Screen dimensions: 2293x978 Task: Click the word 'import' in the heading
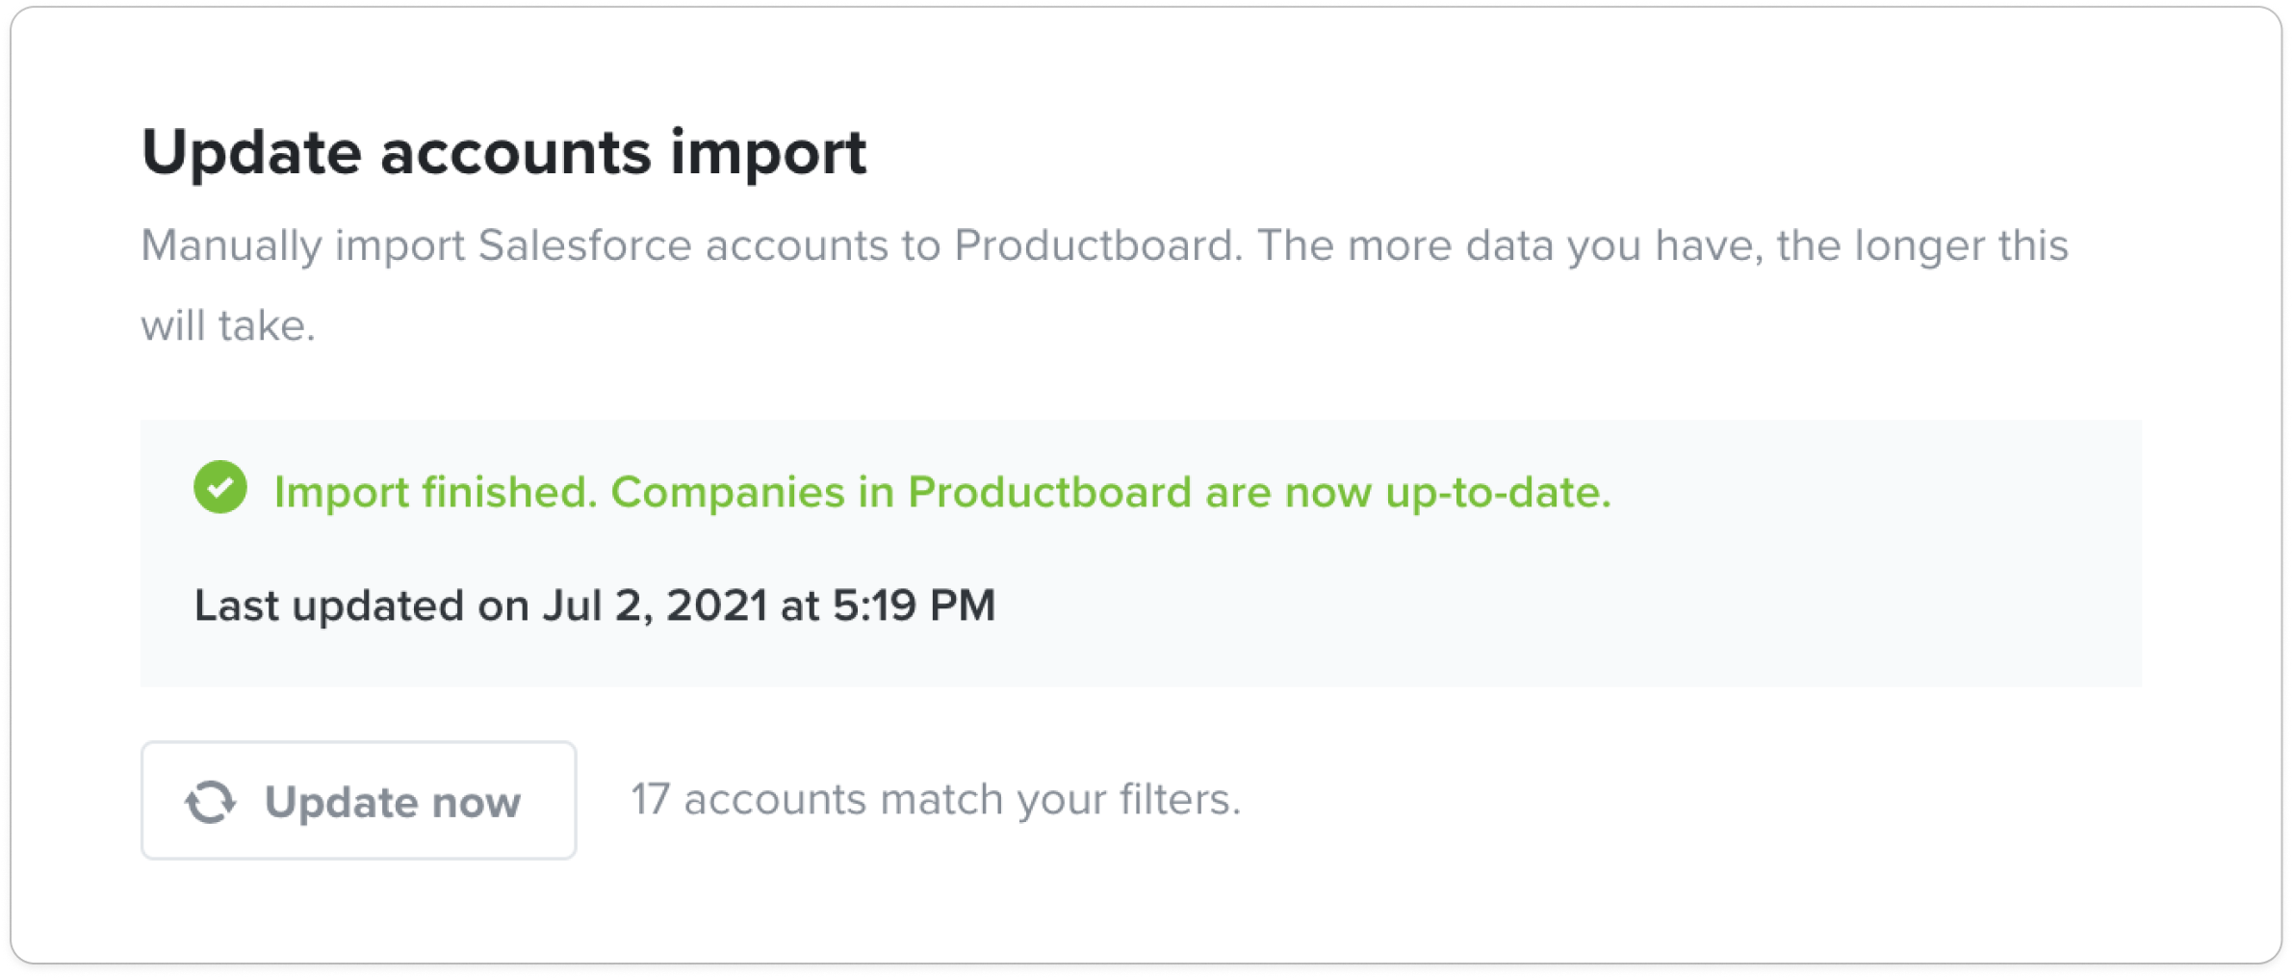click(x=768, y=155)
